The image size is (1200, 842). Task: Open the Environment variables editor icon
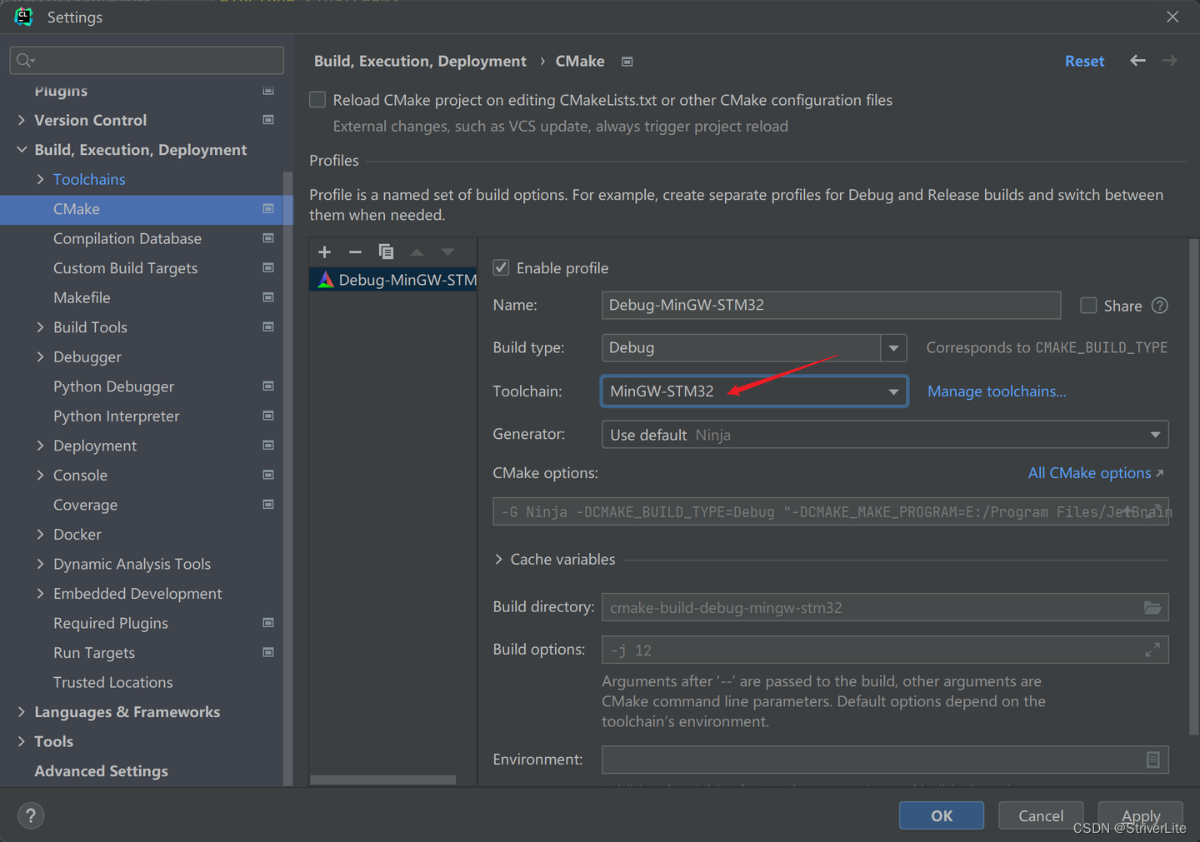click(x=1152, y=760)
